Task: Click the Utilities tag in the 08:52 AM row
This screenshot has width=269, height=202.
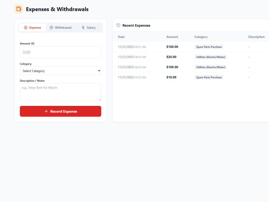Action: click(211, 57)
